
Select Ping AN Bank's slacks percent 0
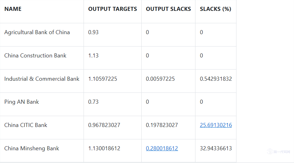pos(201,102)
